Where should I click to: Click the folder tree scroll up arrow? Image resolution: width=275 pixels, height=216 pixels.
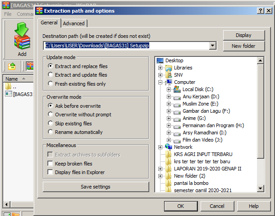[x=261, y=61]
